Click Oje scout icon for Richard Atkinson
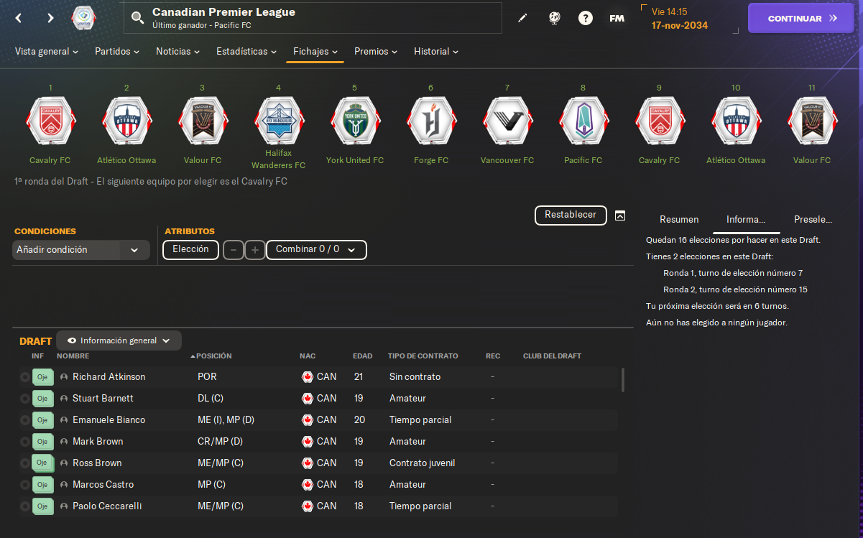 (42, 376)
